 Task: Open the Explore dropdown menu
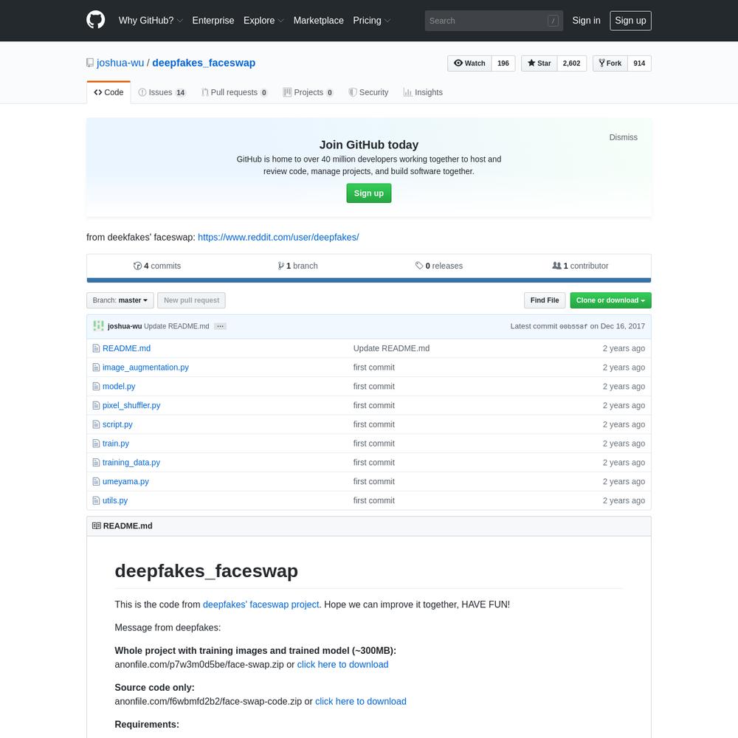pyautogui.click(x=263, y=20)
